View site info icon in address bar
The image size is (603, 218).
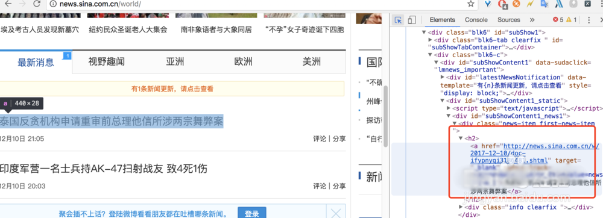pos(53,4)
